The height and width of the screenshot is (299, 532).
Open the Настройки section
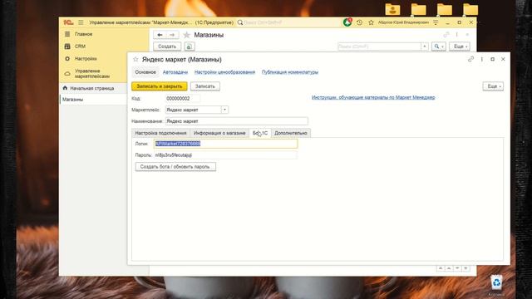click(x=86, y=59)
